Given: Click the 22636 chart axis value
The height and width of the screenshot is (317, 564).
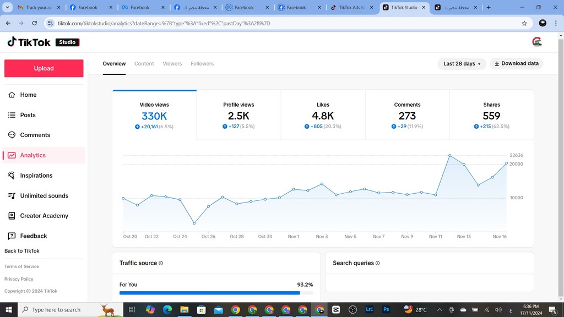Looking at the screenshot, I should [516, 155].
